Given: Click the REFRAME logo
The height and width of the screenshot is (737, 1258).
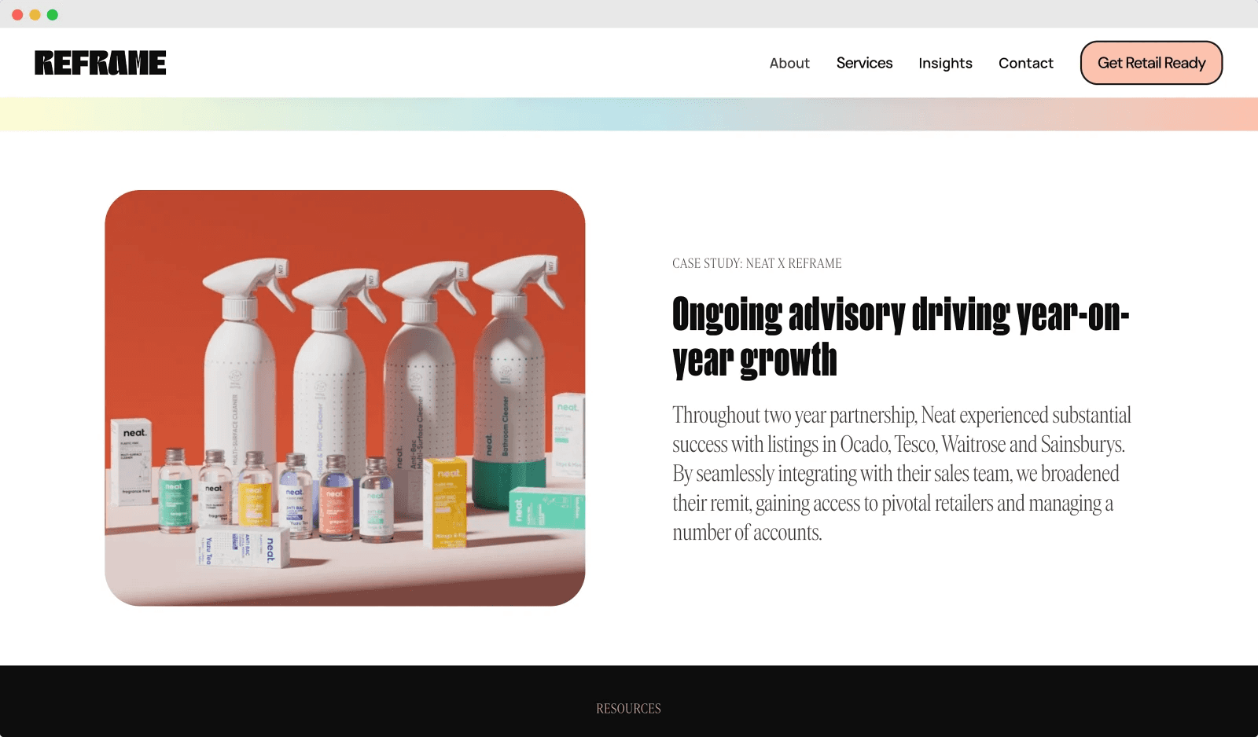Looking at the screenshot, I should (100, 62).
